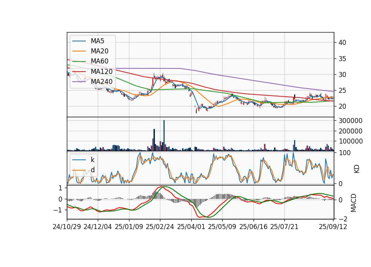The image size is (371, 267).
Task: Click the price axis value 20
Action: point(342,106)
